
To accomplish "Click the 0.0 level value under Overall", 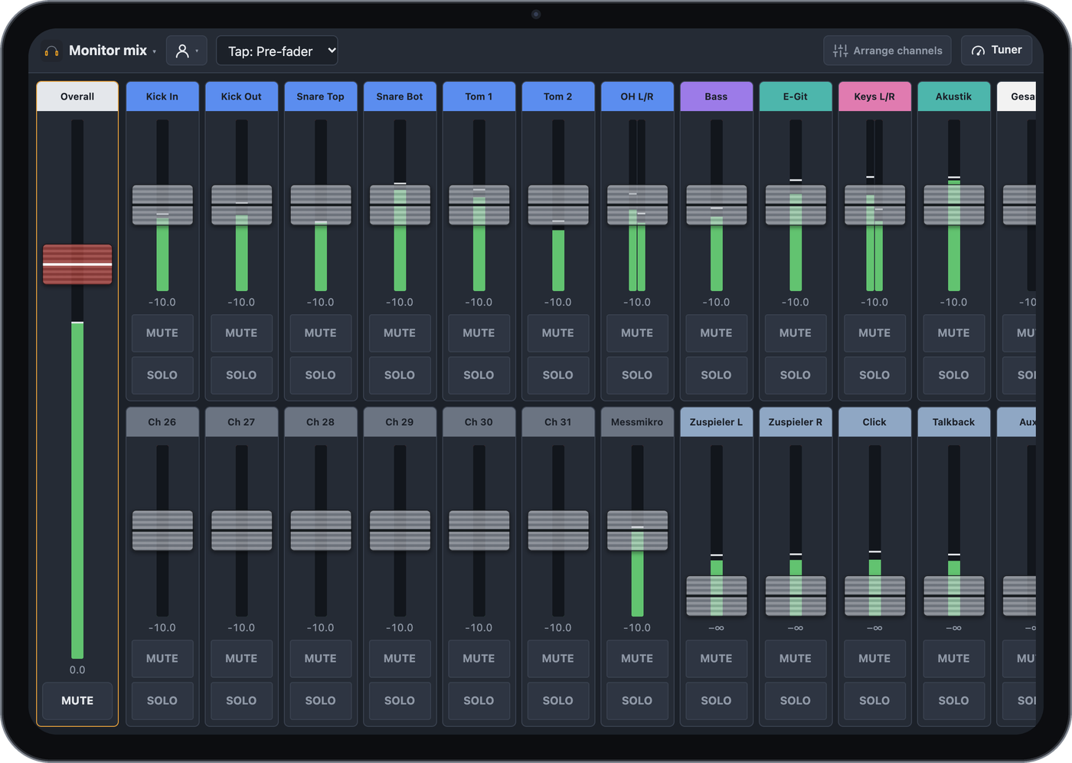I will (x=77, y=670).
